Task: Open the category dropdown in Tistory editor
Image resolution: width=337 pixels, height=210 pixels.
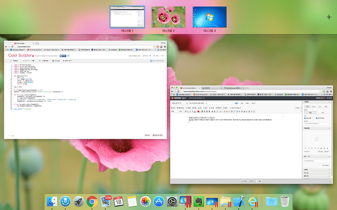Action: 180,103
